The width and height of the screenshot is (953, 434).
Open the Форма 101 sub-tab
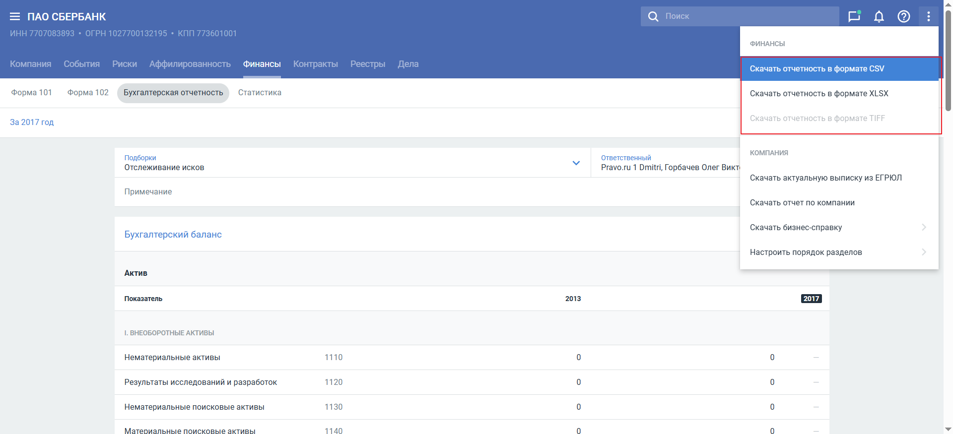point(32,93)
